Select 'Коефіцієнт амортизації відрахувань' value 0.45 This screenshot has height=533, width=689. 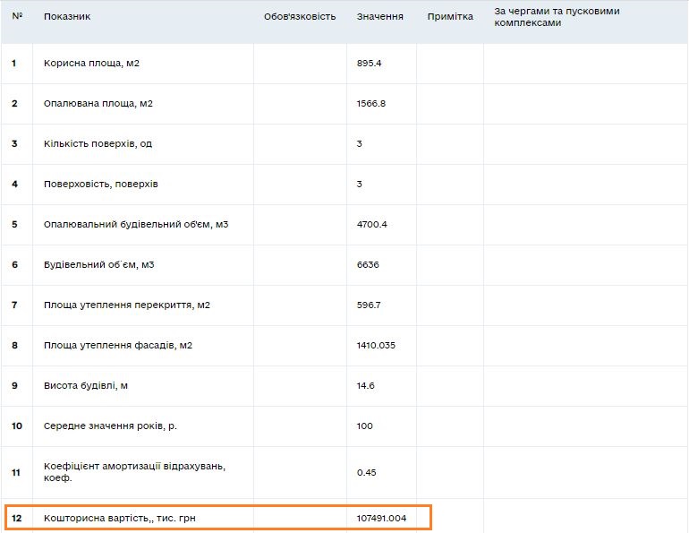(366, 472)
